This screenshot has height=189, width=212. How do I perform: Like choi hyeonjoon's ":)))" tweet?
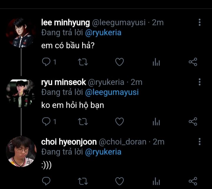click(x=119, y=180)
